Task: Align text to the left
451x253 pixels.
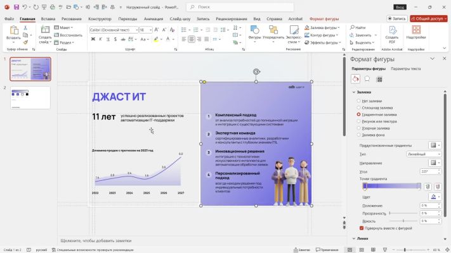Action: [x=184, y=39]
